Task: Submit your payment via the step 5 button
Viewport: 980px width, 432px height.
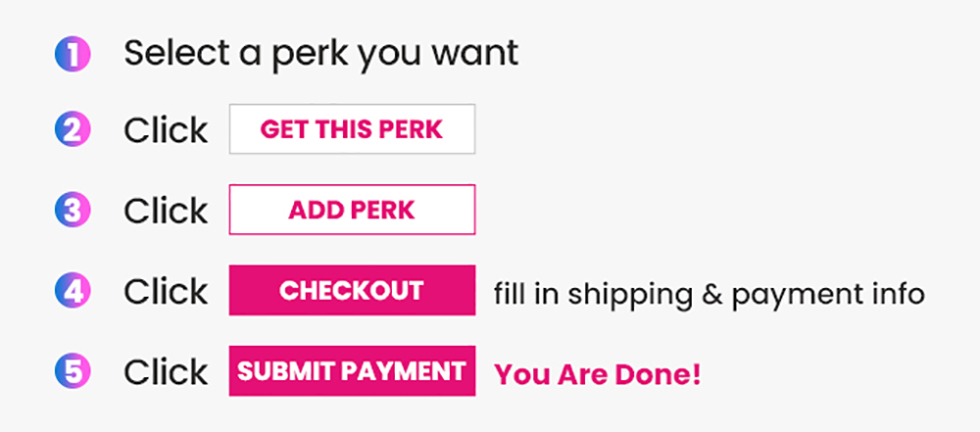Action: pos(352,371)
